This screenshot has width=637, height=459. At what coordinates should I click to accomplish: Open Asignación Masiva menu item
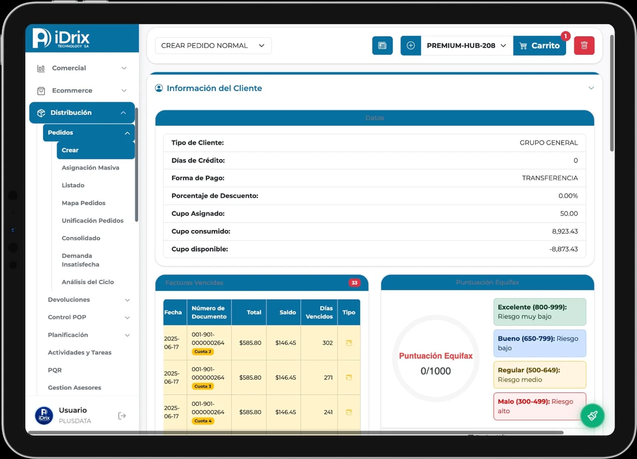coord(90,168)
